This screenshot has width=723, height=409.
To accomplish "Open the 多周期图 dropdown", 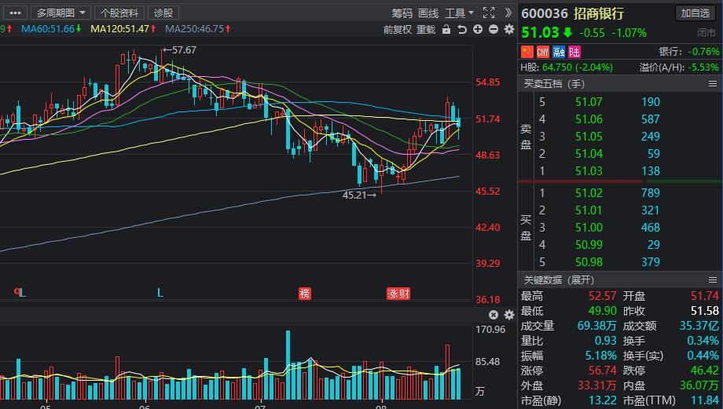I will (61, 13).
